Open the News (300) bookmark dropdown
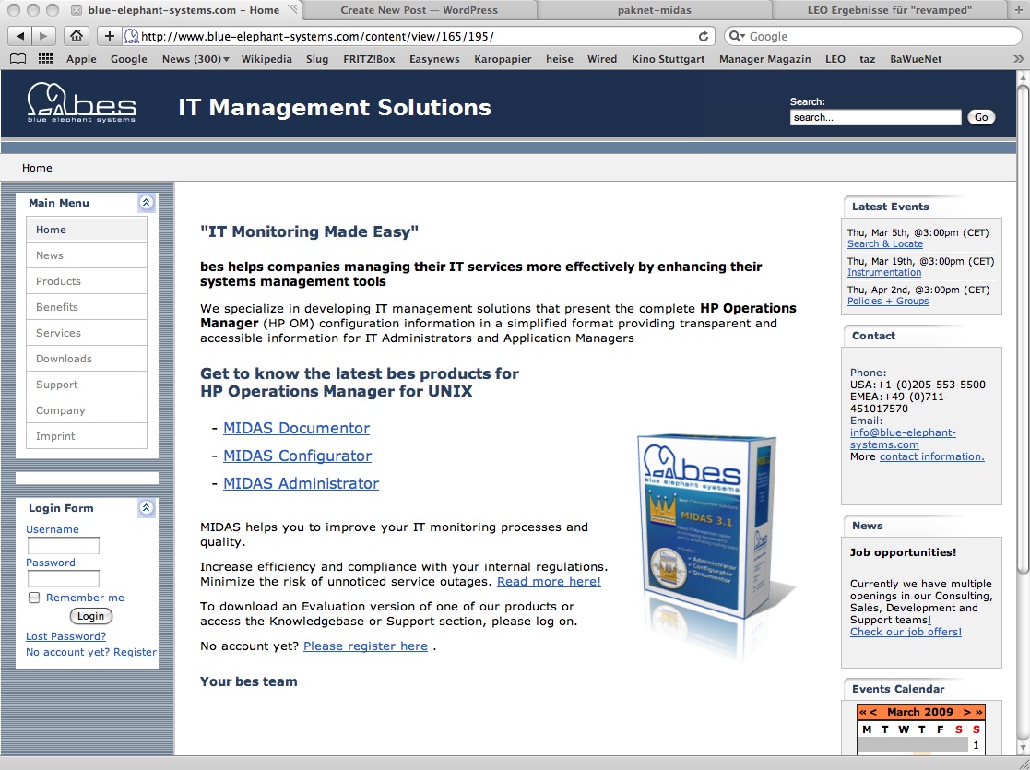The height and width of the screenshot is (770, 1030). pos(195,58)
